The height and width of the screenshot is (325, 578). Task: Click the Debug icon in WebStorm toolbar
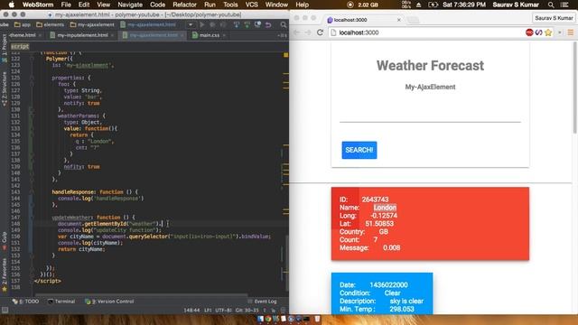point(212,24)
